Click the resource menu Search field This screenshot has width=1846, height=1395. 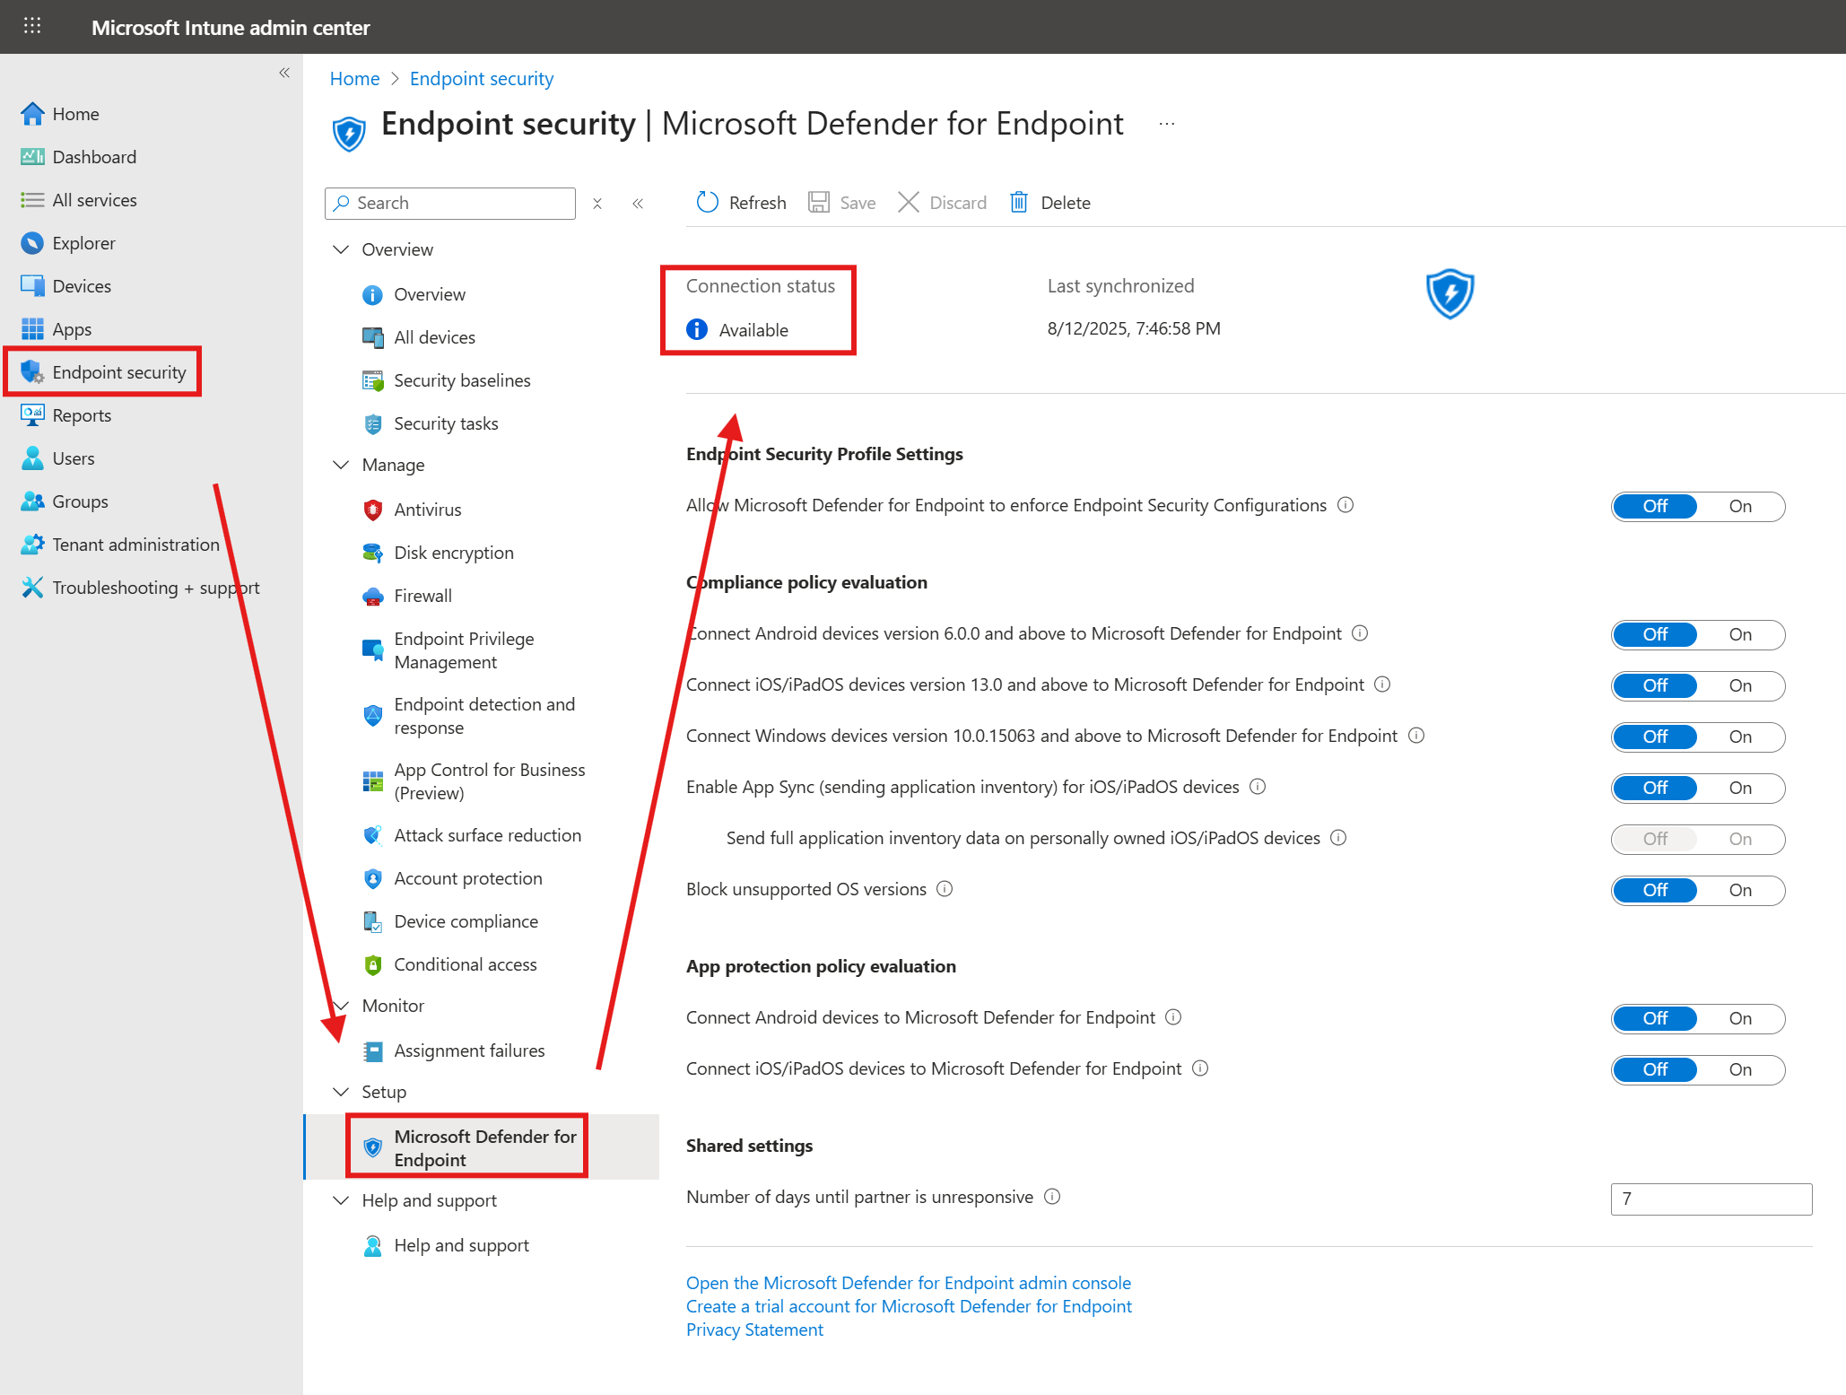pyautogui.click(x=450, y=204)
